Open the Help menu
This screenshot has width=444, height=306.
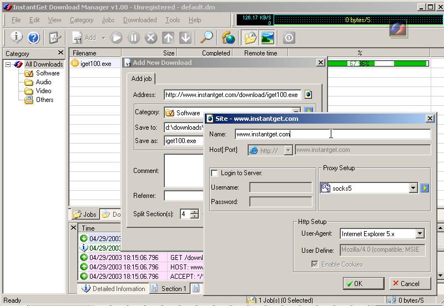(x=195, y=20)
